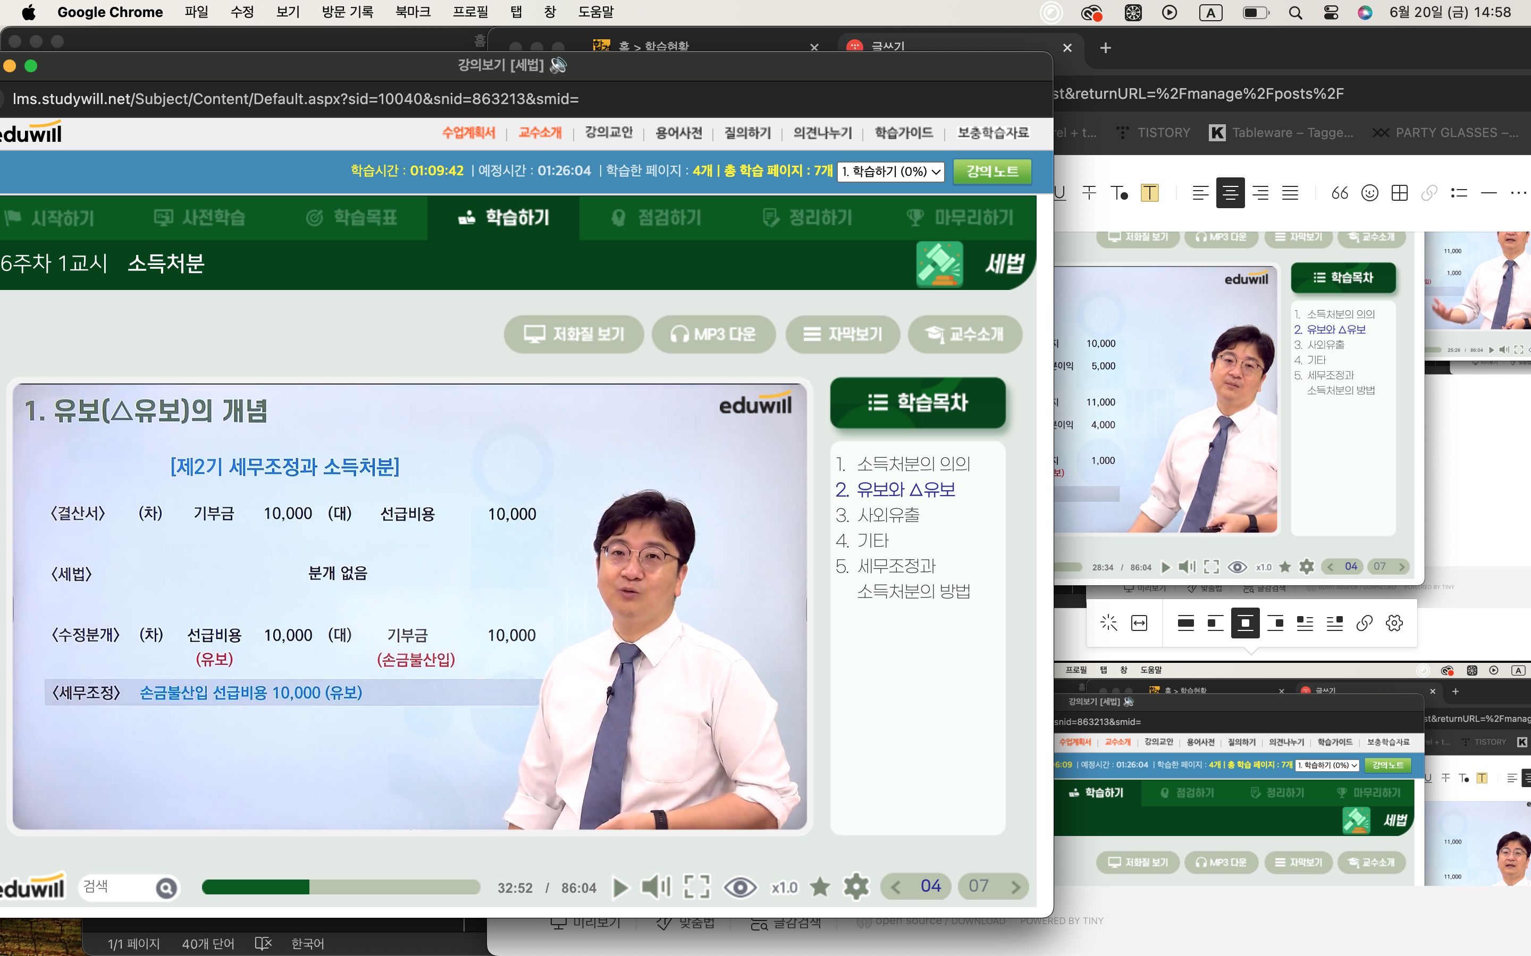Download audio with MP3 다운
The width and height of the screenshot is (1531, 956).
(x=713, y=334)
